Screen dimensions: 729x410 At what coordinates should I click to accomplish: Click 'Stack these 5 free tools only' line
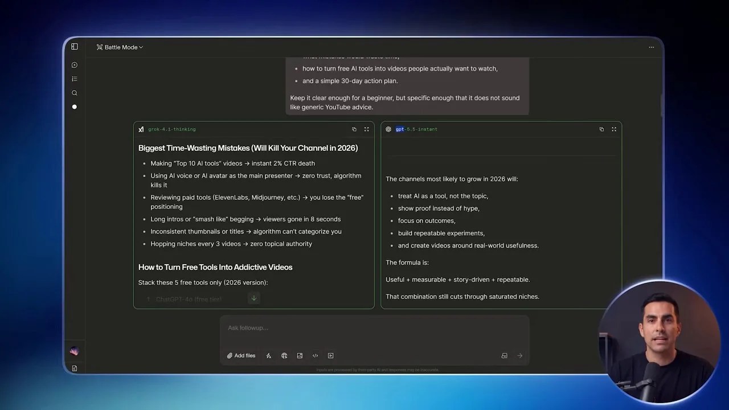point(203,282)
